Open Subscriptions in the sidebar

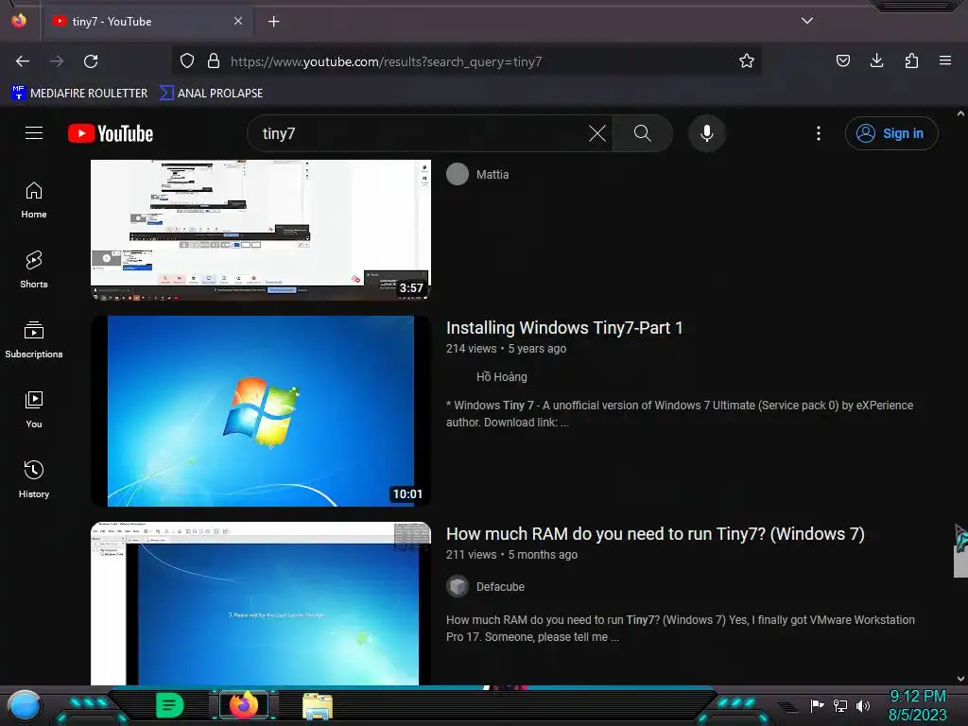(x=34, y=339)
